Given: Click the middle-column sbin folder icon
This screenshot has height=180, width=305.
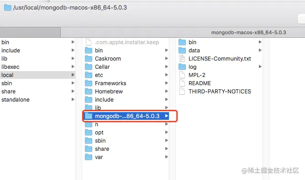Looking at the screenshot, I should (x=89, y=140).
